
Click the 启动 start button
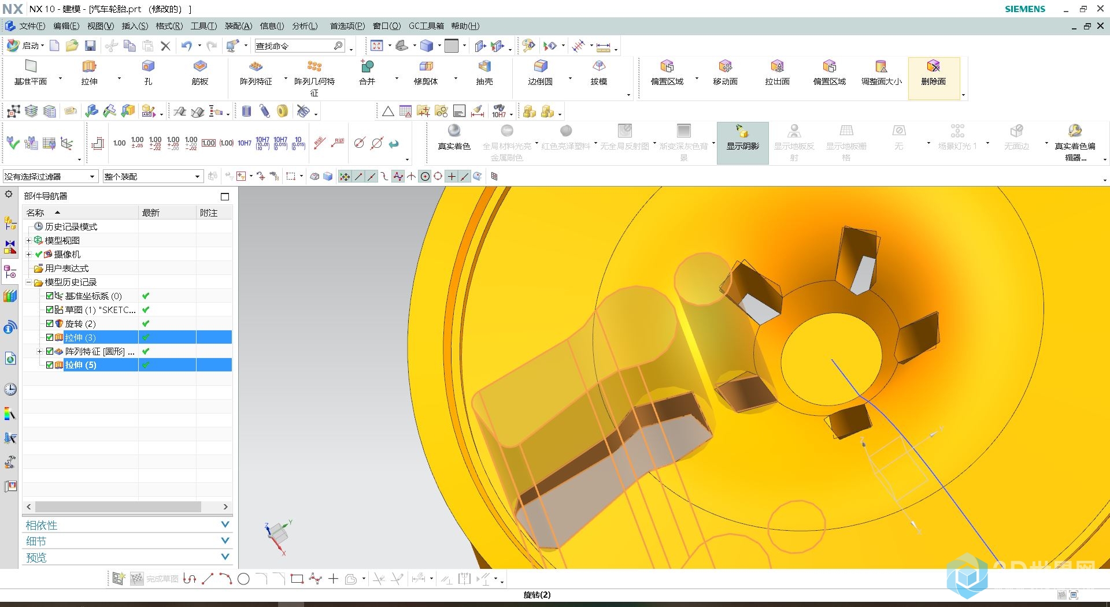pyautogui.click(x=25, y=46)
